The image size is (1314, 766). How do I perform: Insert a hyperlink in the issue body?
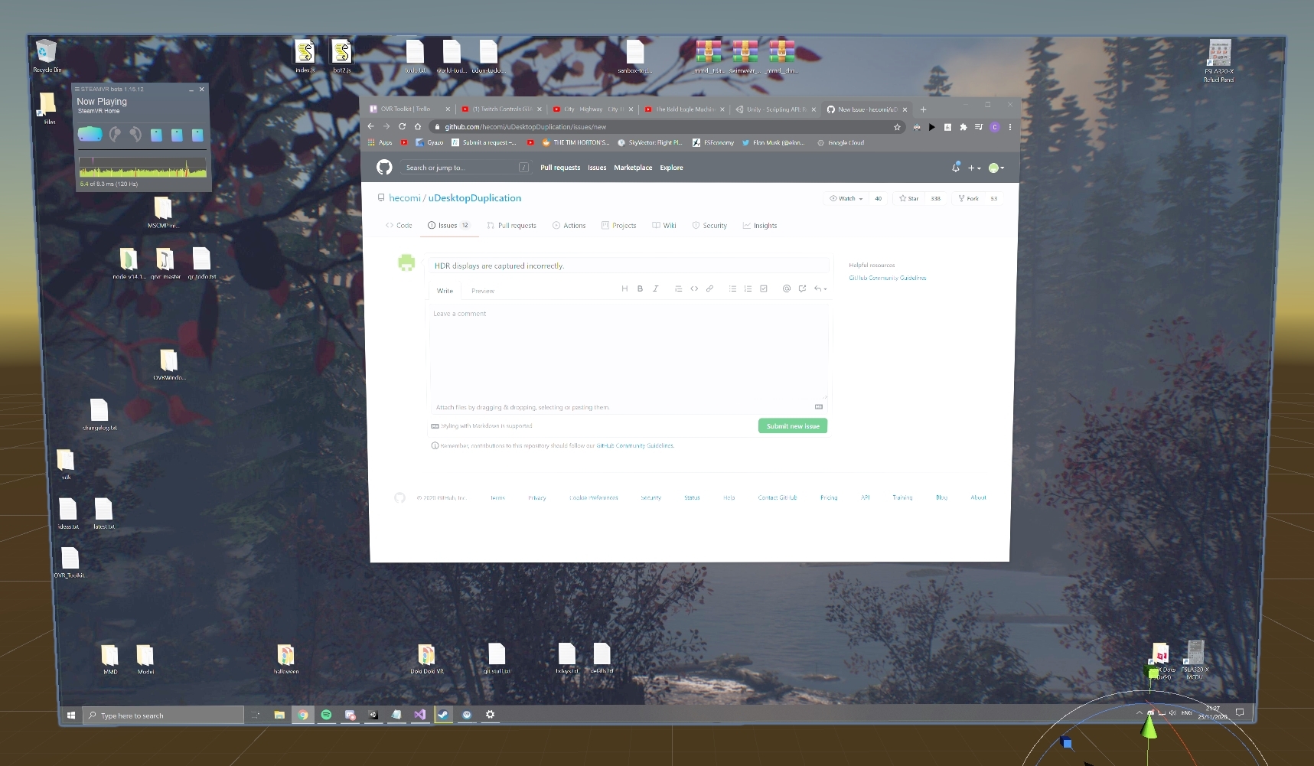709,288
